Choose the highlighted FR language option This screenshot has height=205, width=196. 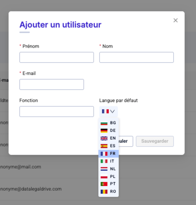point(113,154)
